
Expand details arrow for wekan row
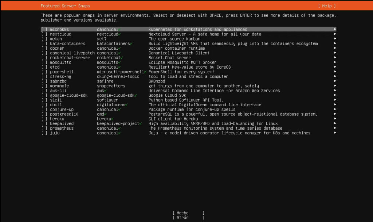(335, 39)
